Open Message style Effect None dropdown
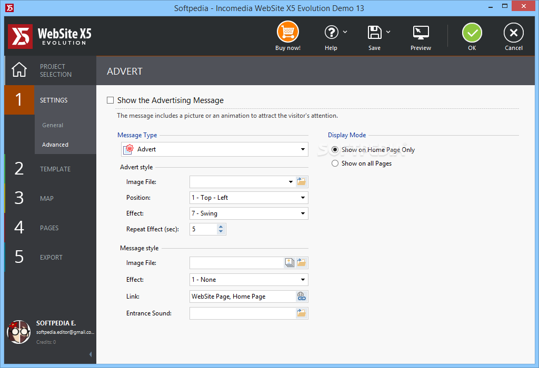This screenshot has width=539, height=368. pyautogui.click(x=249, y=280)
